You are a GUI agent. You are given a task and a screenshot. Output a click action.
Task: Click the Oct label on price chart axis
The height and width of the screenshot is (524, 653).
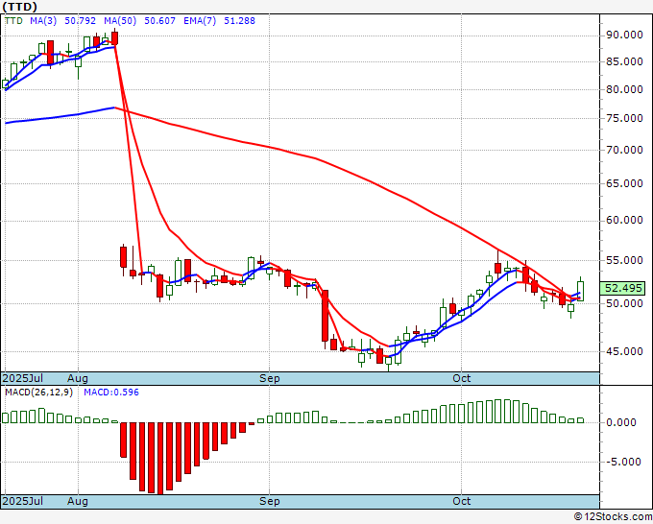click(x=462, y=378)
